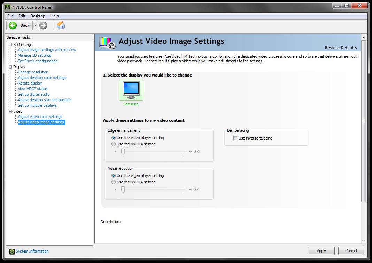Click the Apply button
This screenshot has width=372, height=263.
[321, 251]
